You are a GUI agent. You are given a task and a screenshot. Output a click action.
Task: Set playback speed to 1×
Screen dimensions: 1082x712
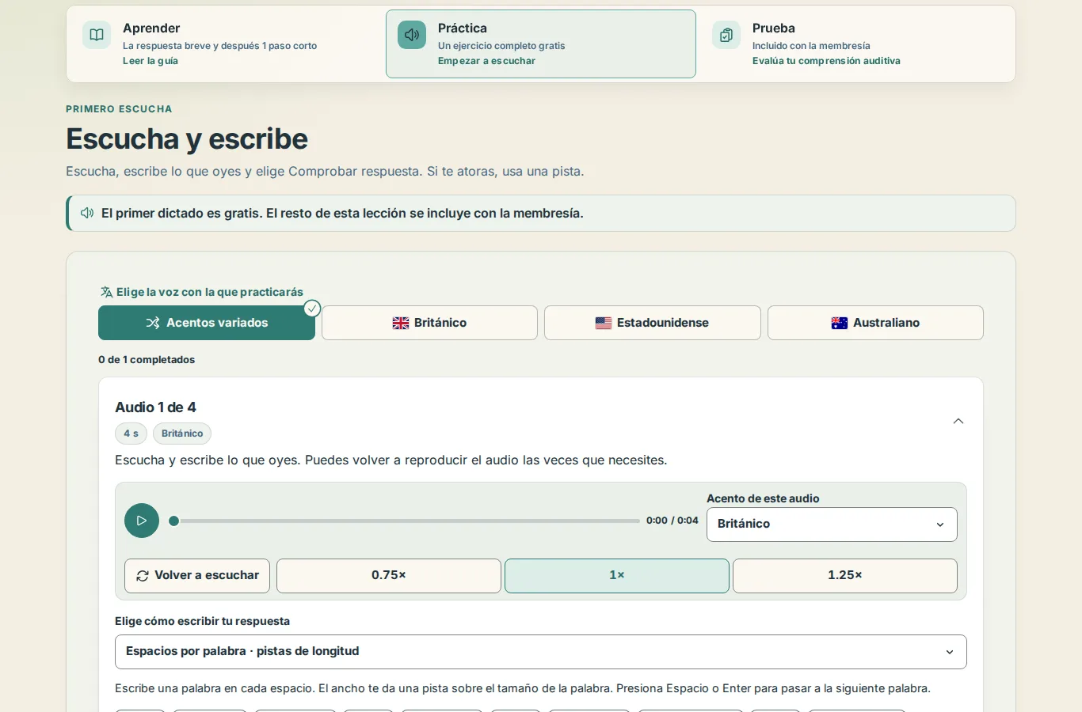tap(617, 576)
